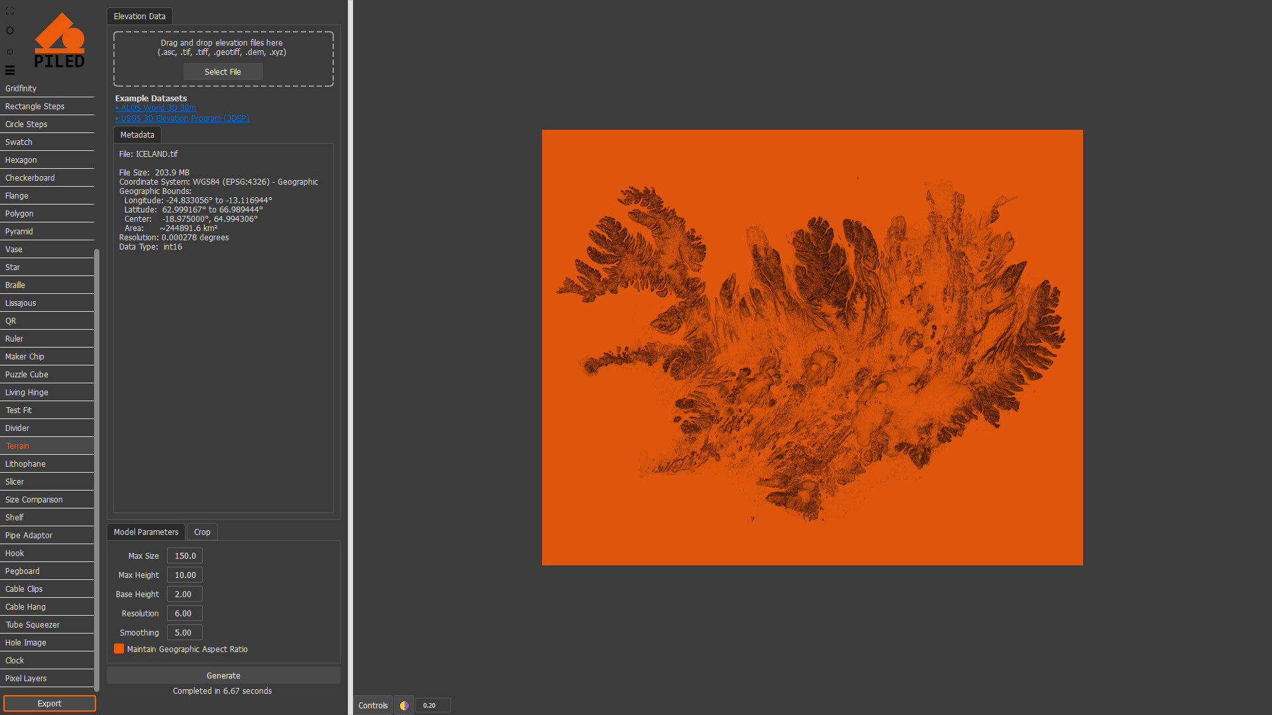Select the Terrain generator in the sidebar
Screen dimensions: 1272x715
click(17, 446)
